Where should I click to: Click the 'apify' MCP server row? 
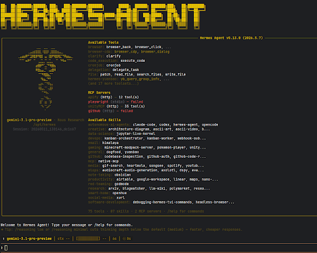[x=113, y=97]
